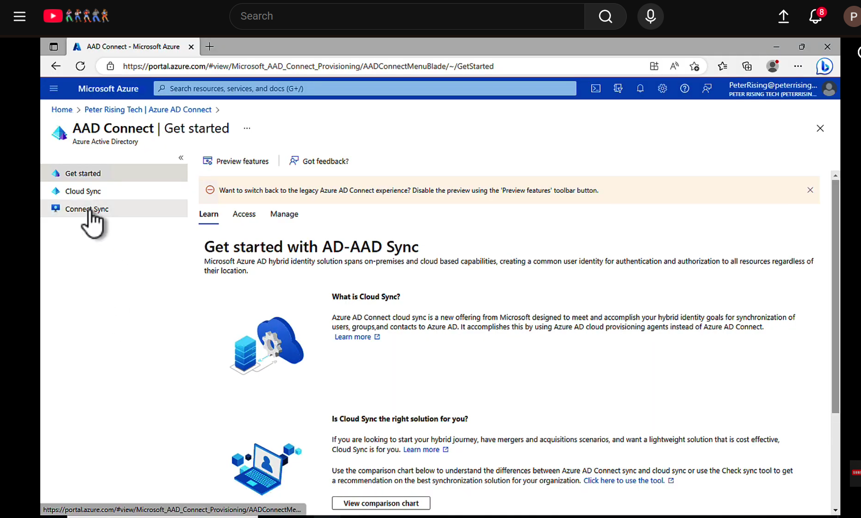Open the YouTube hamburger guide menu
The width and height of the screenshot is (861, 518).
(x=20, y=16)
